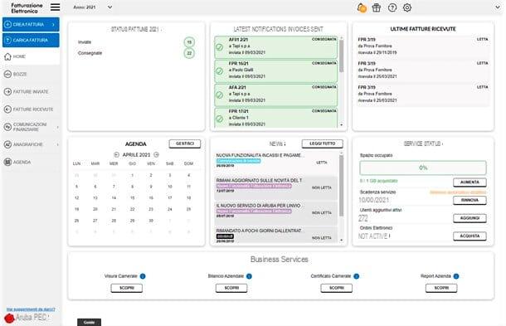Click Scopri under Visura Camerale
The height and width of the screenshot is (326, 506).
coord(127,288)
